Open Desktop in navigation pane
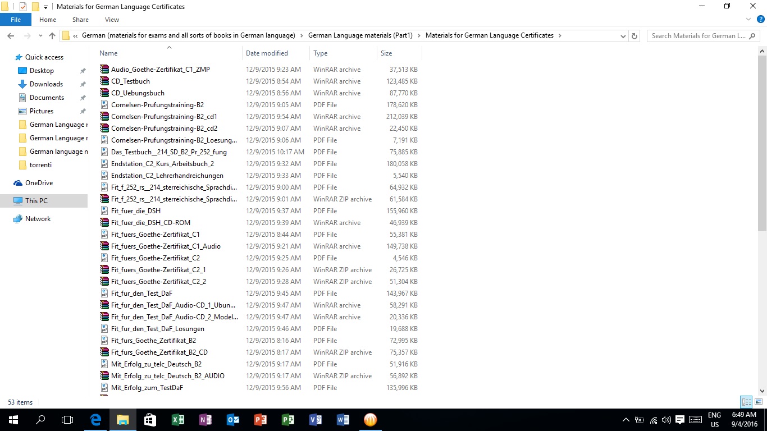Screen dimensions: 767x431 coord(42,71)
